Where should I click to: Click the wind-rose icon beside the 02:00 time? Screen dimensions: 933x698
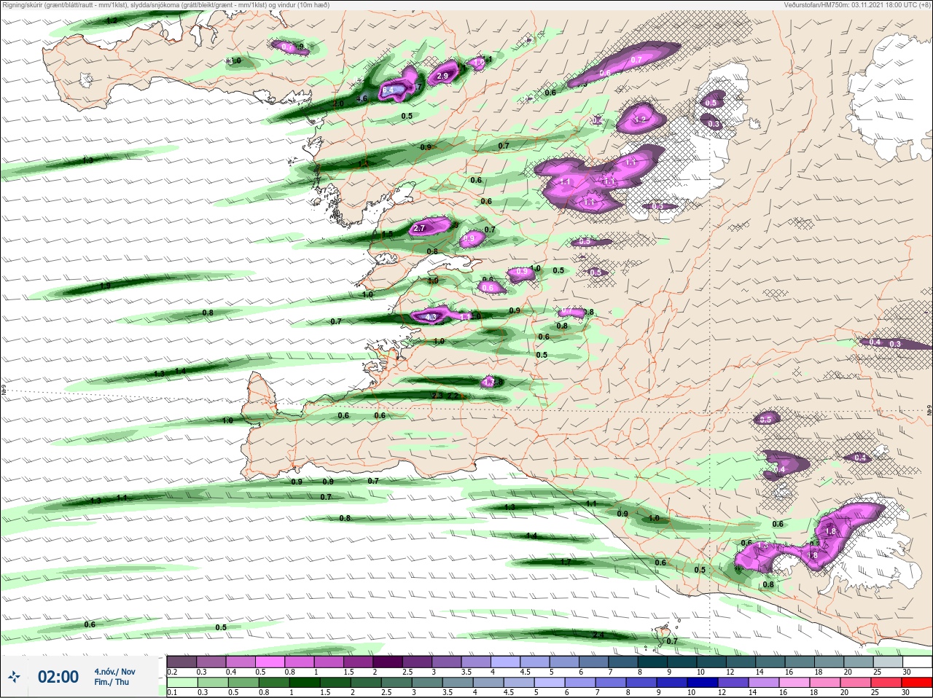(14, 678)
